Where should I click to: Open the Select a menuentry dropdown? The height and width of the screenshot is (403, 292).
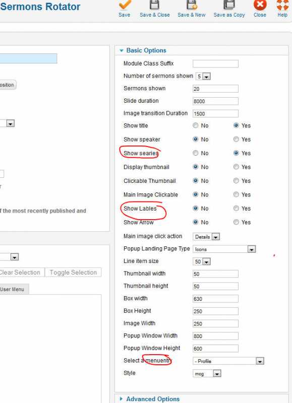click(x=228, y=361)
